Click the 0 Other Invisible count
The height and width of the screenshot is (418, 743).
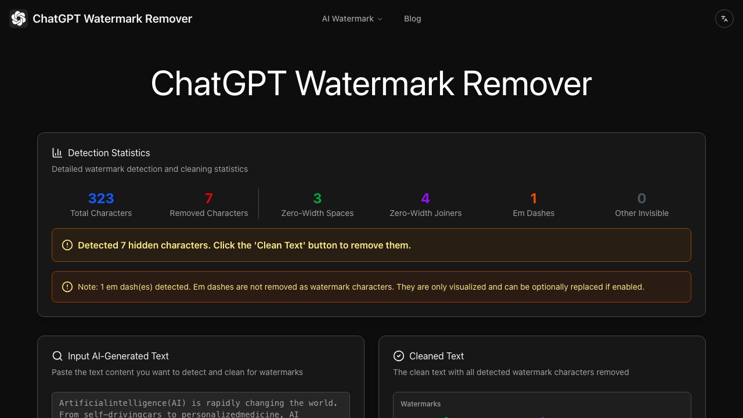(x=641, y=199)
